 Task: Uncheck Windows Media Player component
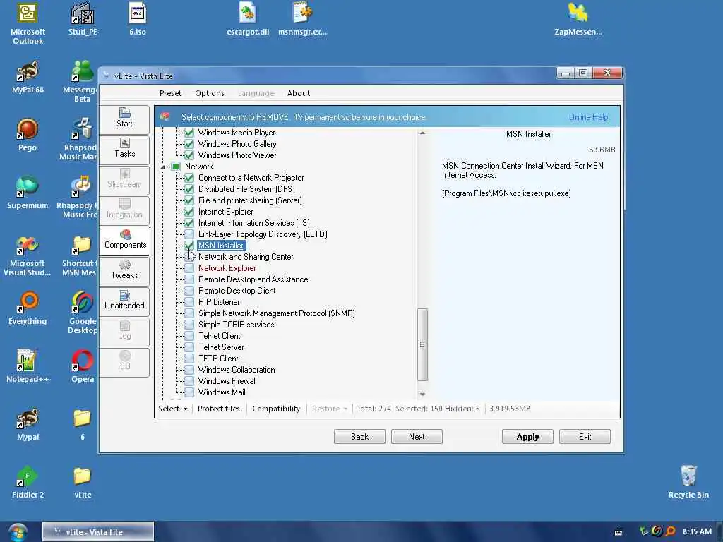(189, 133)
